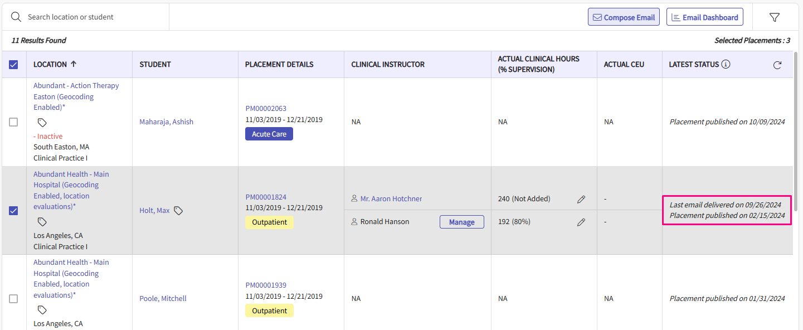Open the Email Dashboard
Viewport: 803px width, 330px height.
(704, 17)
